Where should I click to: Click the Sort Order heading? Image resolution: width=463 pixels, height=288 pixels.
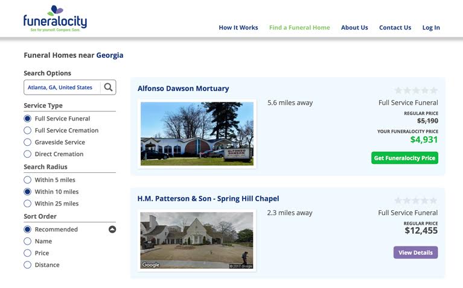pyautogui.click(x=40, y=216)
